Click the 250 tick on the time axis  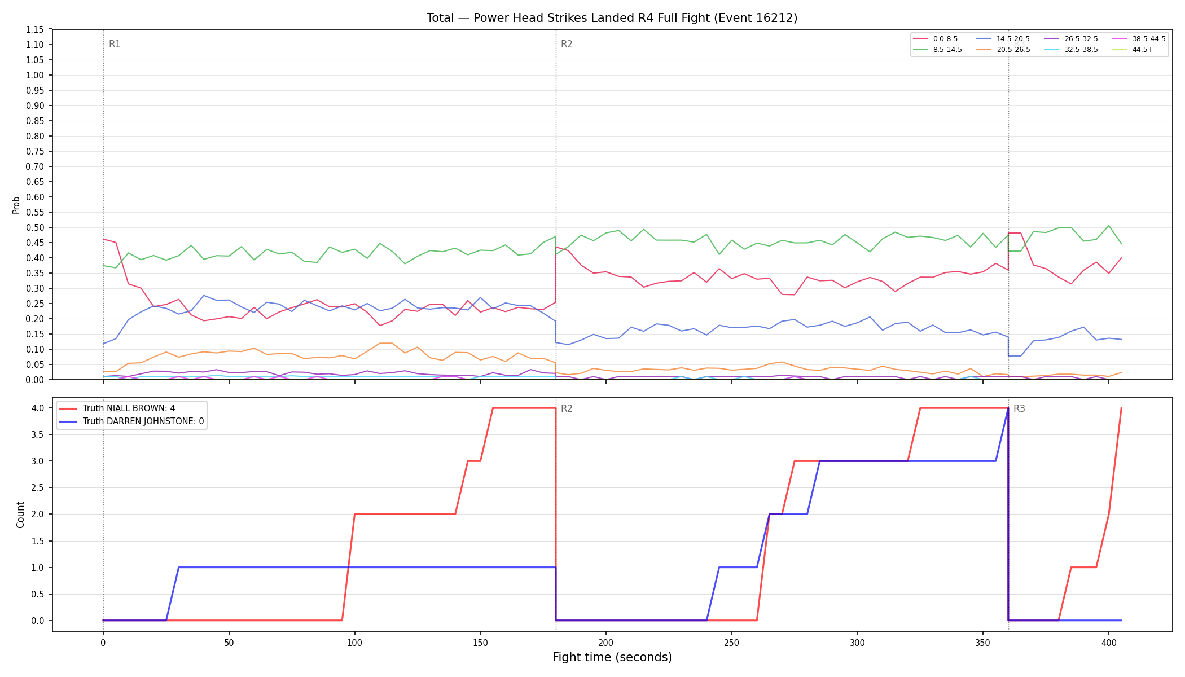point(731,643)
